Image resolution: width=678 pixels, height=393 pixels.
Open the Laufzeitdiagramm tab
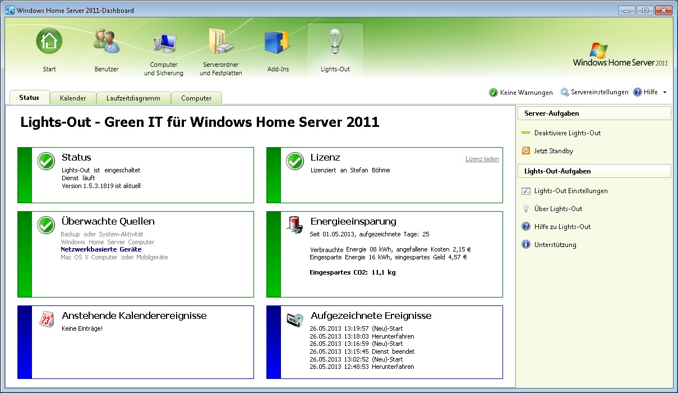(x=133, y=98)
